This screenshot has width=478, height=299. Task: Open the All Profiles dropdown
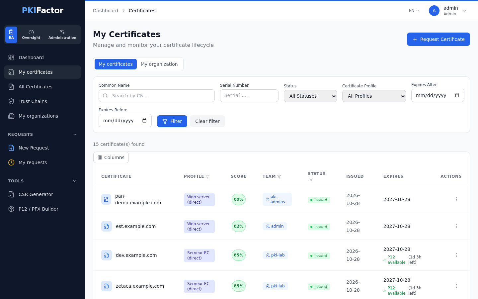[x=374, y=96]
